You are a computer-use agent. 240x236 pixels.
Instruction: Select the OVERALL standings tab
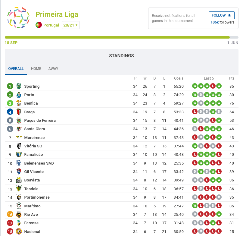click(16, 69)
